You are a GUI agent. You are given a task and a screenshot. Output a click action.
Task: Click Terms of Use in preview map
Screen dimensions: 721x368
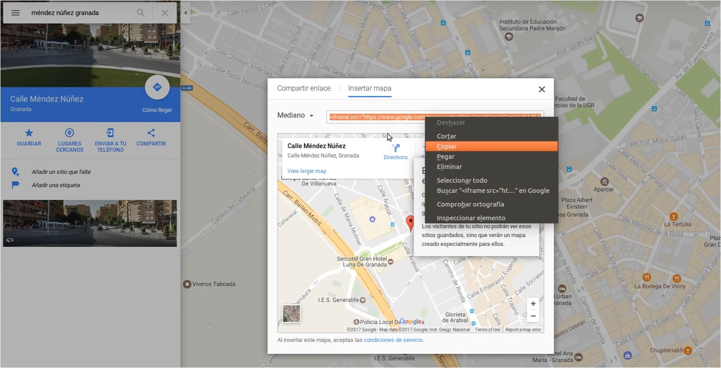tap(488, 330)
